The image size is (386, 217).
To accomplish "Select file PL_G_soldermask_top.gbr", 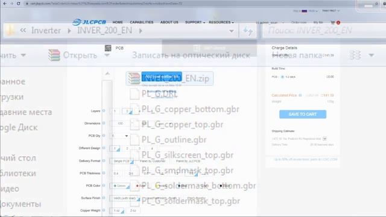I will click(191, 201).
